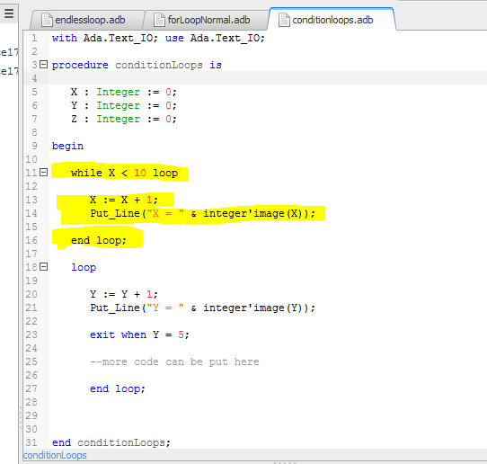Click 'end loop;' on line 27
Viewport: 487px width, 464px height.
118,388
